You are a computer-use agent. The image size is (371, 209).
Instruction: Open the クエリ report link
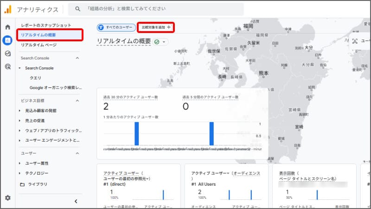(x=36, y=78)
